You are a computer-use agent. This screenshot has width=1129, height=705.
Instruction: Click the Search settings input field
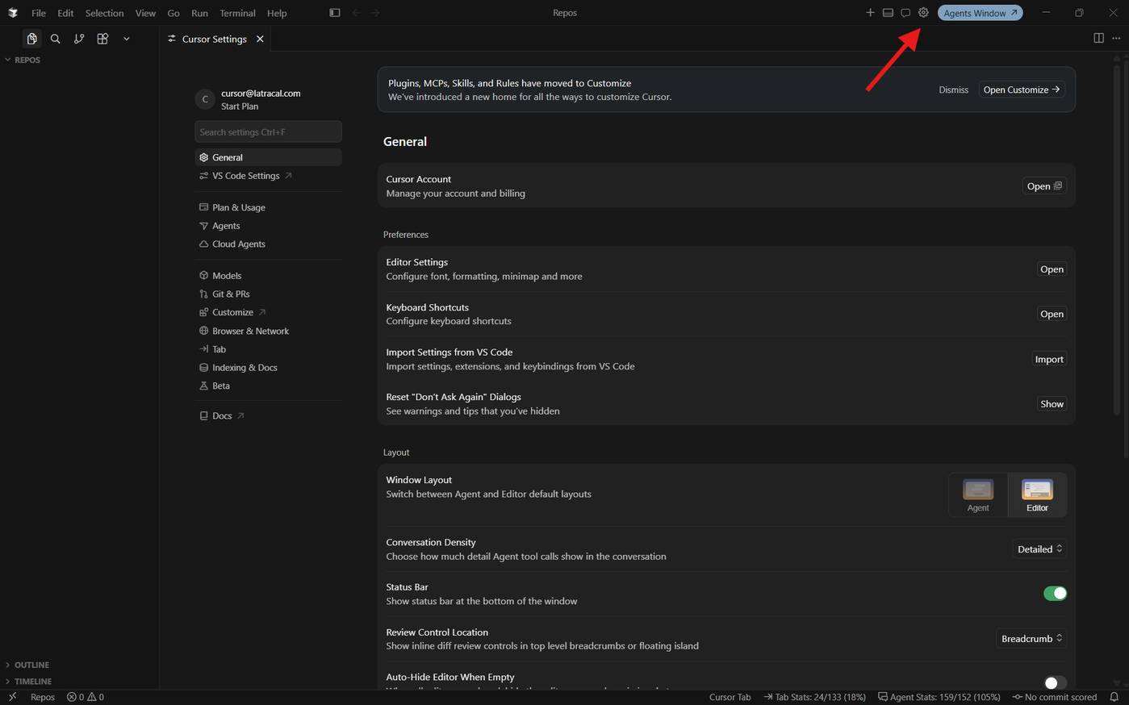[x=268, y=131]
